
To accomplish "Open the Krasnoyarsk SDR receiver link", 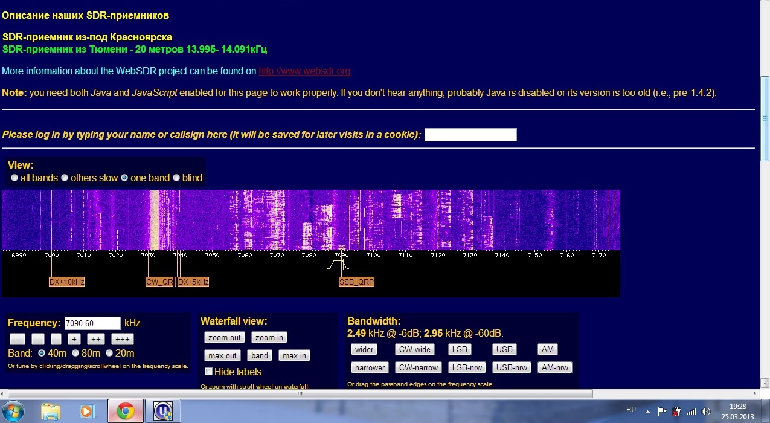I will click(x=87, y=37).
